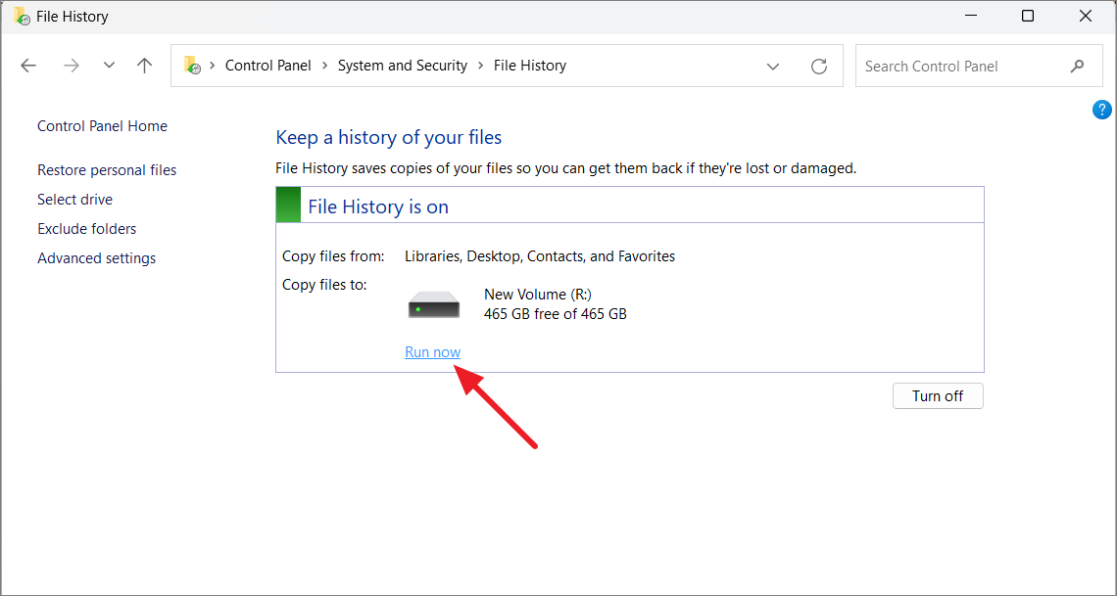The image size is (1117, 596).
Task: Close the File History window
Action: tap(1086, 16)
